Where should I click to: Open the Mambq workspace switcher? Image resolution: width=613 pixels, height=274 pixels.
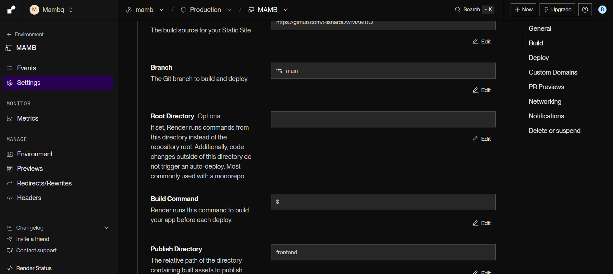[x=51, y=10]
